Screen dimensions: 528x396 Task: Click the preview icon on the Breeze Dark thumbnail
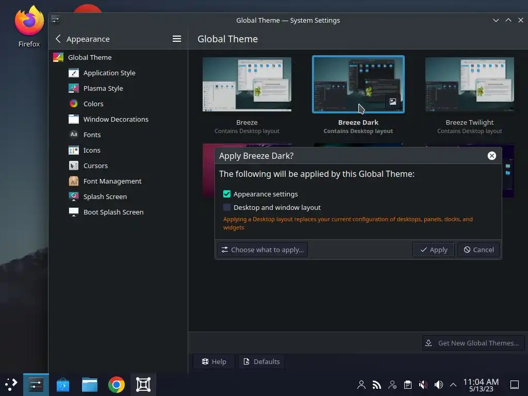pos(392,102)
